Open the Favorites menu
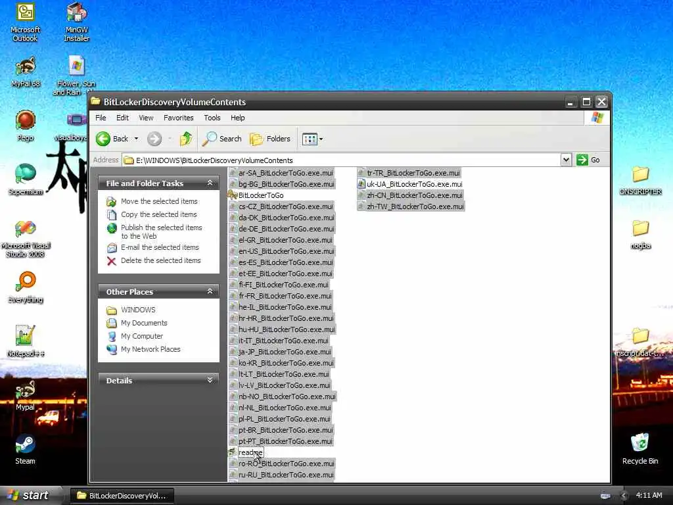 click(x=179, y=118)
